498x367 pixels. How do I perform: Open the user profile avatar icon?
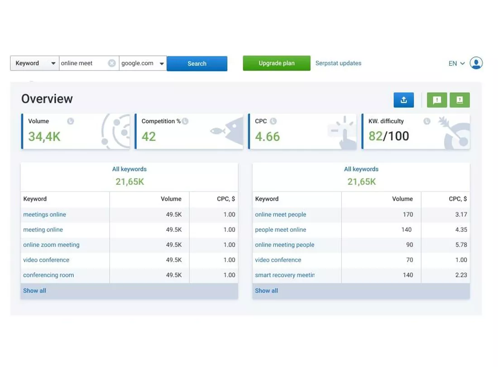(x=476, y=63)
